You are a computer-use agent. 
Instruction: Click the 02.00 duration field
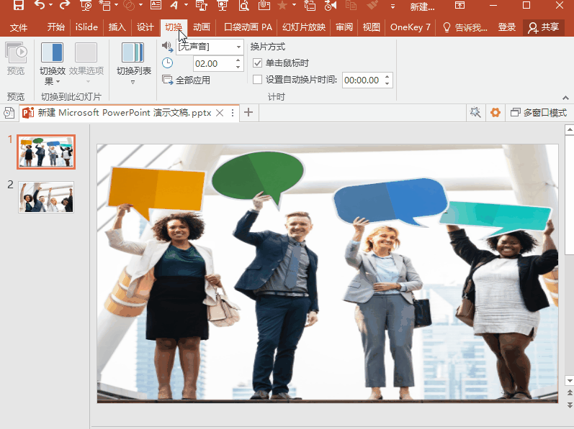[213, 63]
